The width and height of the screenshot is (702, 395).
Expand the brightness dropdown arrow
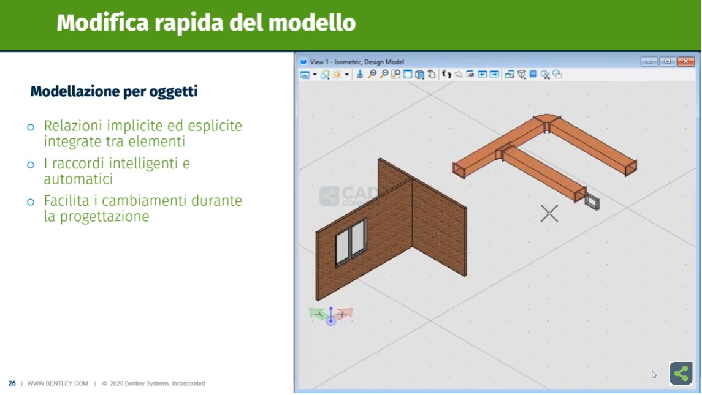(x=346, y=75)
